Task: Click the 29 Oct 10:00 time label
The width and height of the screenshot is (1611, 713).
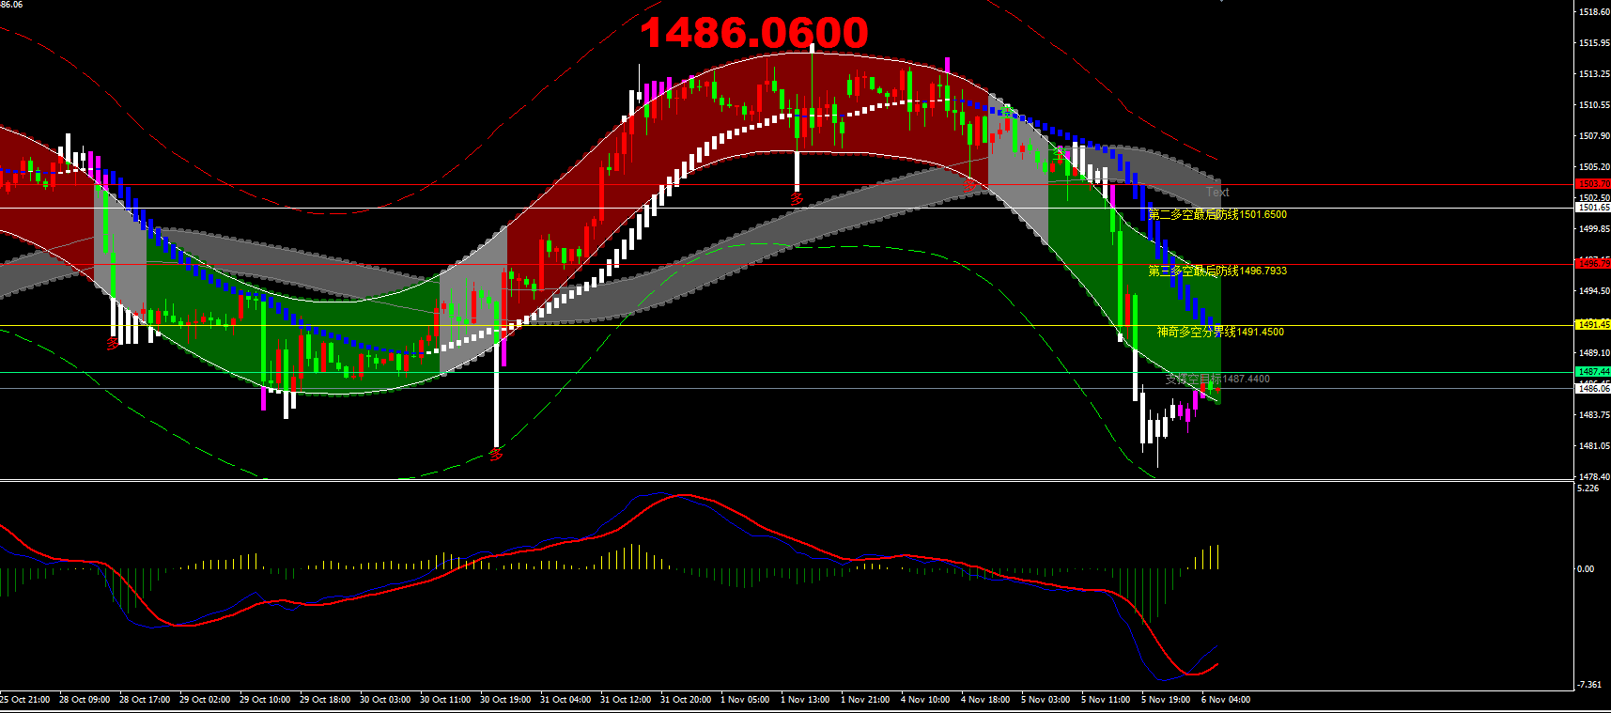Action: [265, 700]
